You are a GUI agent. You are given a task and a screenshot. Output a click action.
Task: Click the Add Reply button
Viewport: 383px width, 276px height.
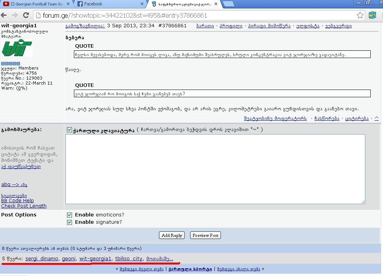(172, 235)
